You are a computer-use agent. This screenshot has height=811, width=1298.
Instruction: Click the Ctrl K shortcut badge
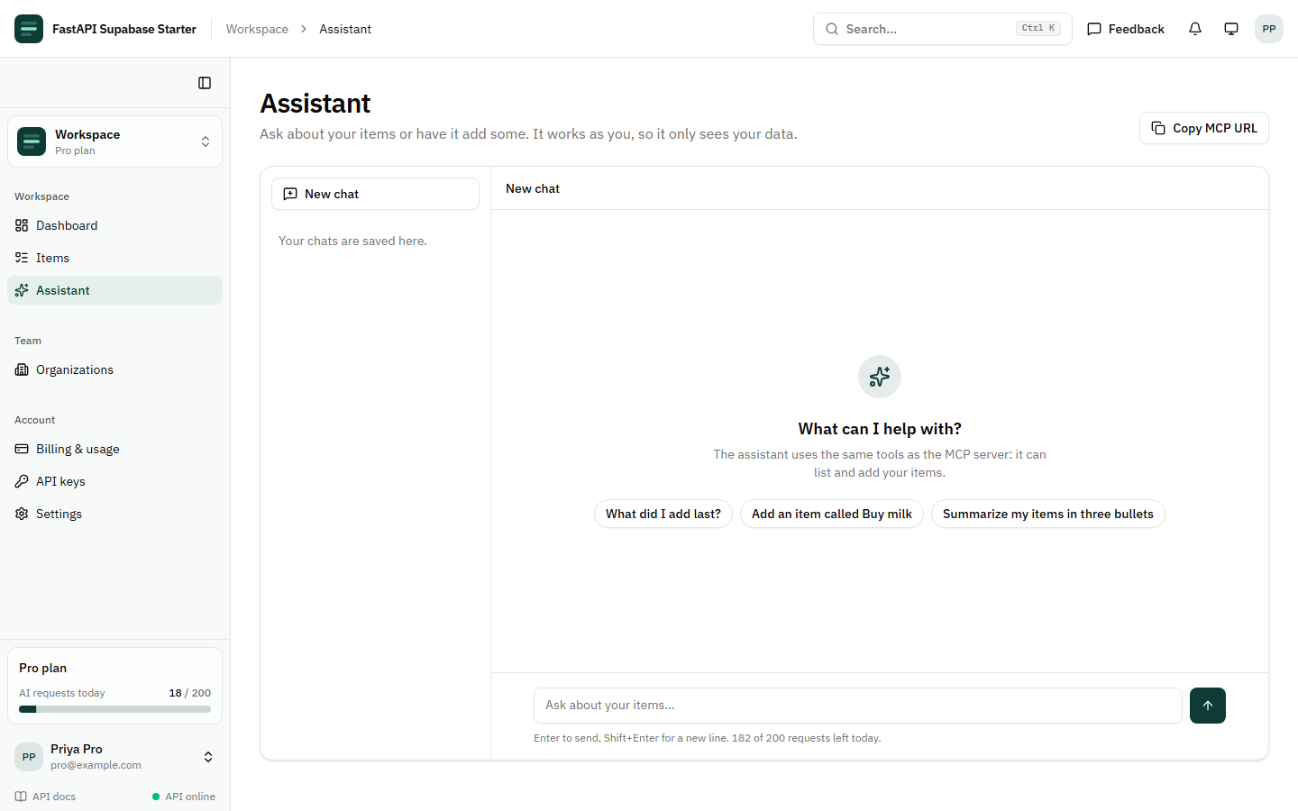(x=1038, y=29)
